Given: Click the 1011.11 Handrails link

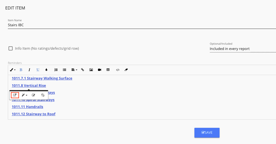Looking at the screenshot, I should pos(27,107).
